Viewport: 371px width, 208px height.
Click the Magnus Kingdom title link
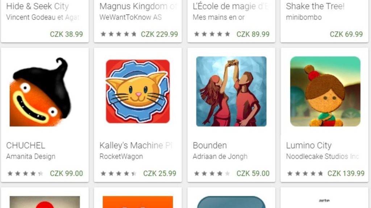pyautogui.click(x=138, y=6)
